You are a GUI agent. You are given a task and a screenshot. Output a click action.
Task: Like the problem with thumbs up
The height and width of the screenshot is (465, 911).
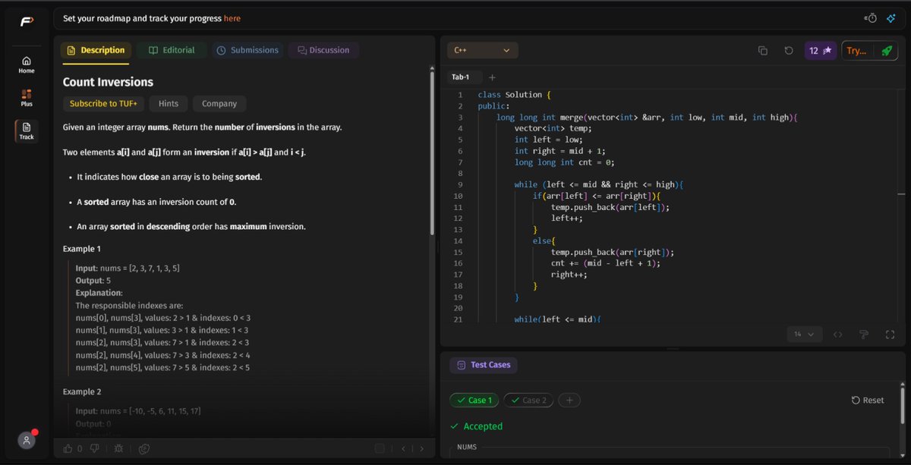[x=68, y=448]
